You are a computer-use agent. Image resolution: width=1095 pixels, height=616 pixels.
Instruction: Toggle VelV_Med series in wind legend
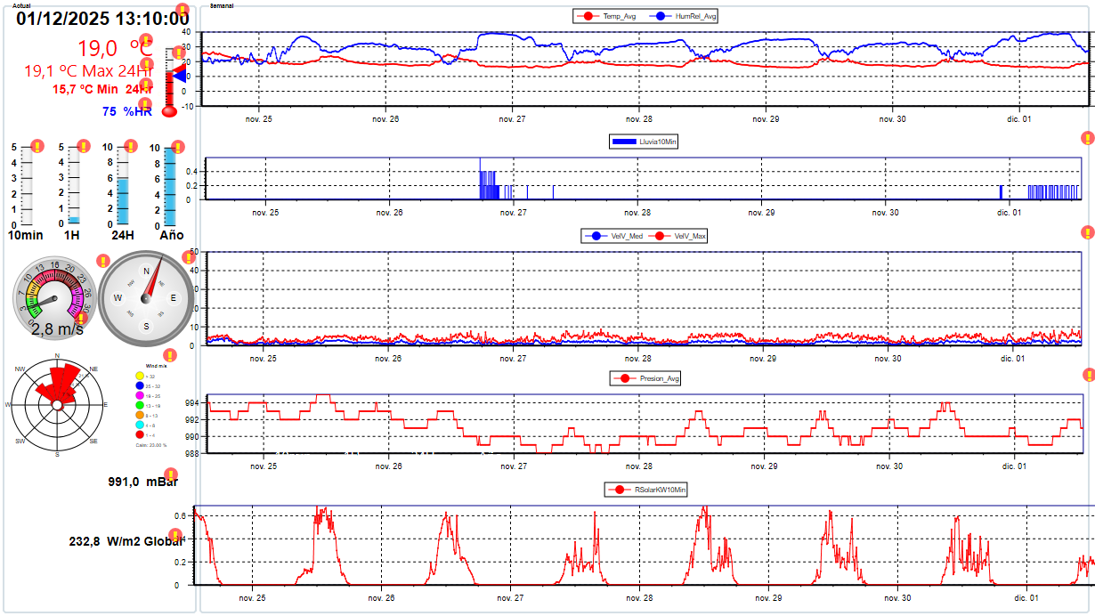click(617, 236)
